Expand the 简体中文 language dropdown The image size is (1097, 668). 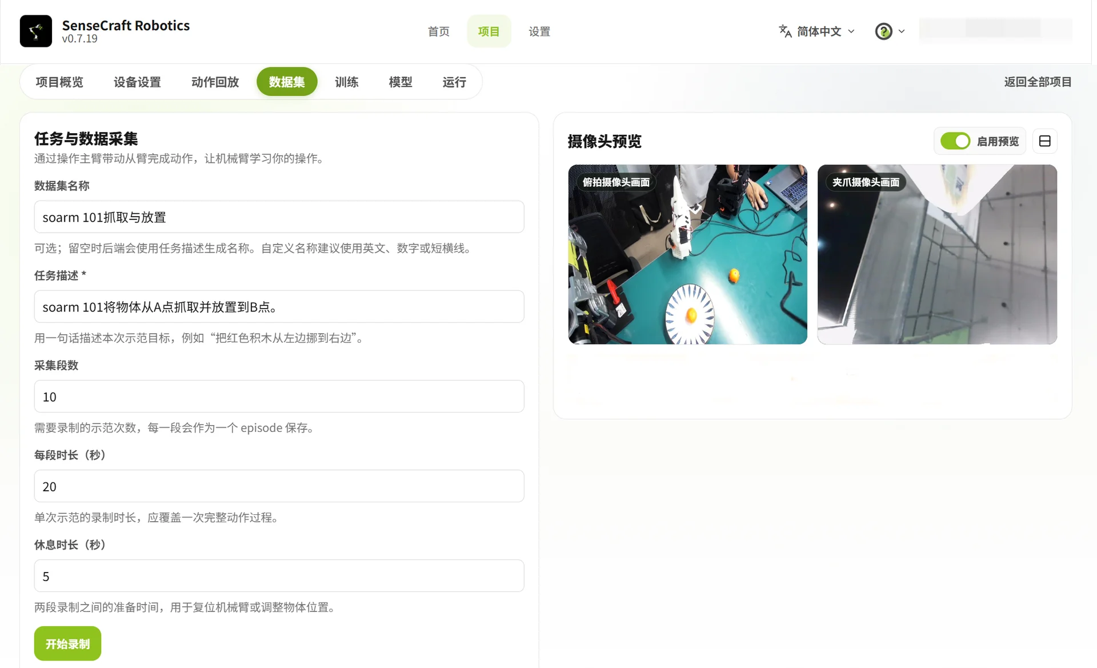pyautogui.click(x=817, y=31)
